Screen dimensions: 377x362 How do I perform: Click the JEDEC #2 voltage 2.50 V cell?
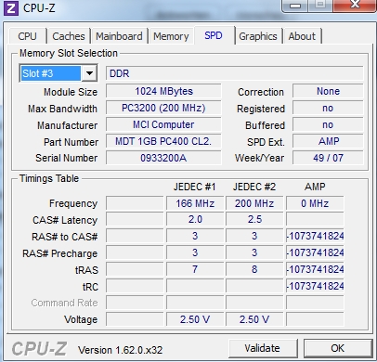(254, 319)
